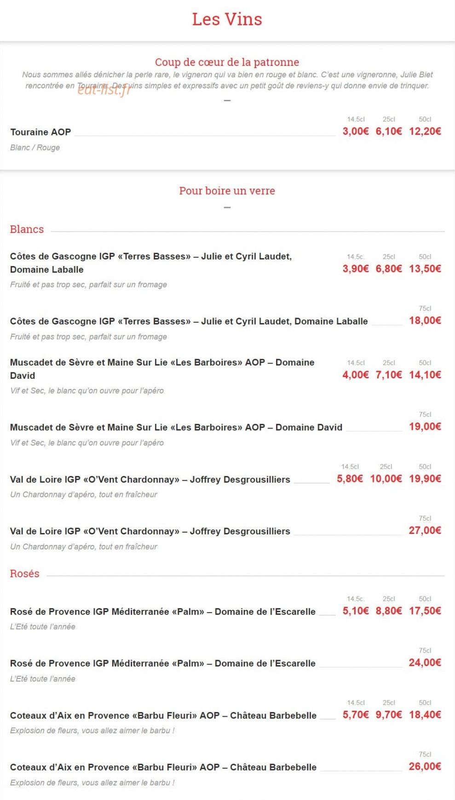Select the "Pour boire un verre" section heading
The height and width of the screenshot is (800, 455).
[227, 191]
